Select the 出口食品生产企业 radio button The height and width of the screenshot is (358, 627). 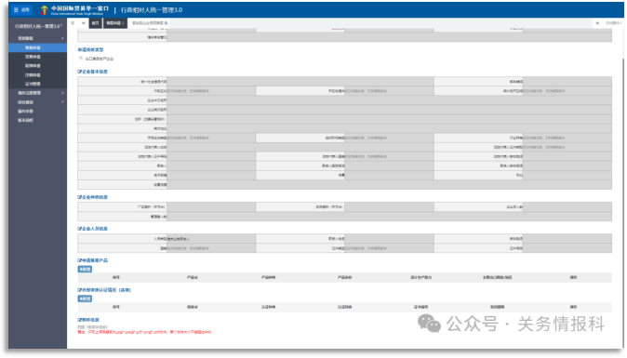click(x=81, y=59)
